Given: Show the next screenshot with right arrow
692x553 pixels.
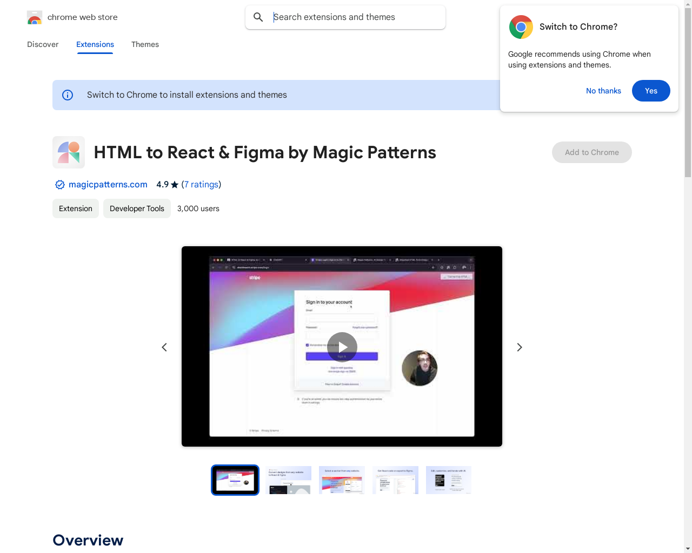Looking at the screenshot, I should click(x=520, y=347).
